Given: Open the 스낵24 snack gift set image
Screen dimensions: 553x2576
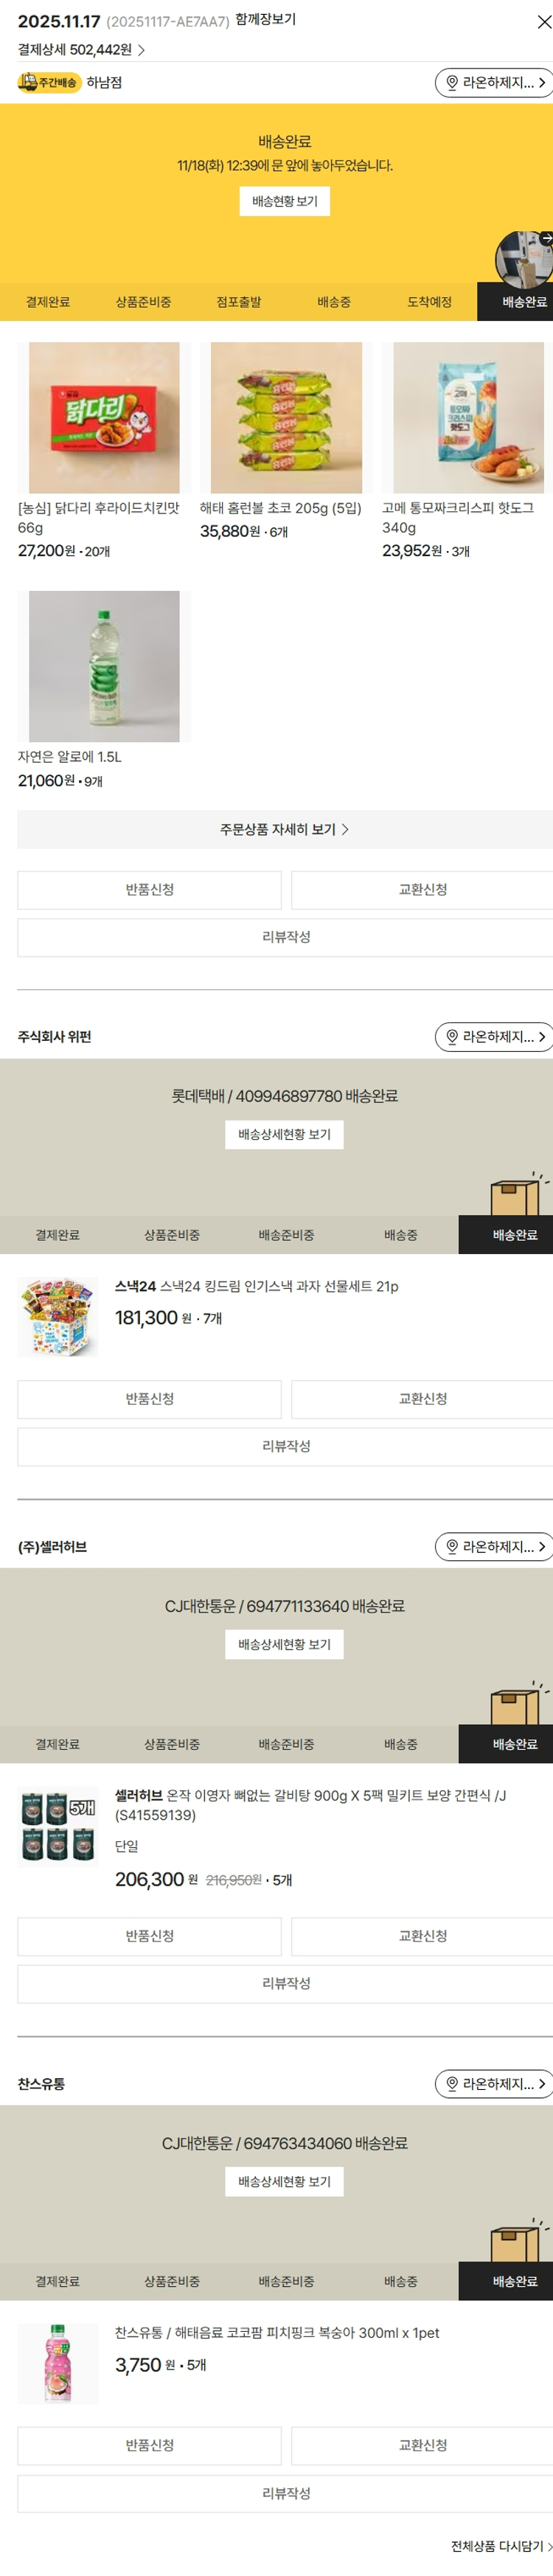Looking at the screenshot, I should pyautogui.click(x=58, y=1316).
